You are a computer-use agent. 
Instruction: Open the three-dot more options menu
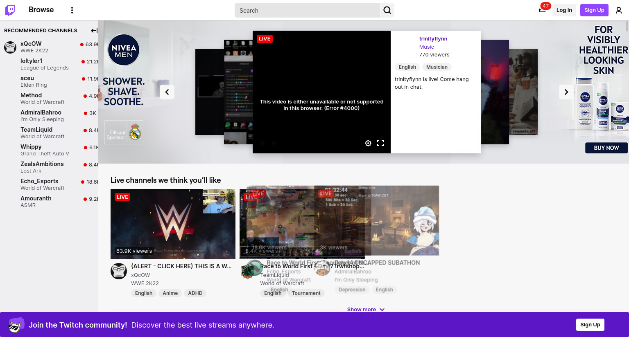click(x=72, y=10)
